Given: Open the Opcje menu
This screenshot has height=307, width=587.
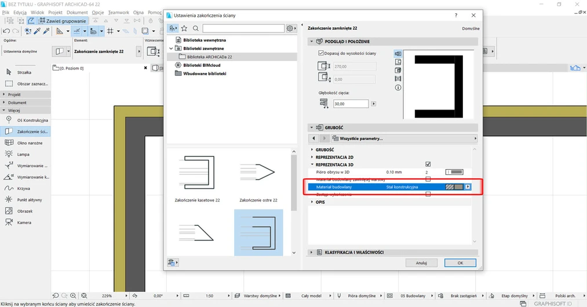Looking at the screenshot, I should [98, 12].
